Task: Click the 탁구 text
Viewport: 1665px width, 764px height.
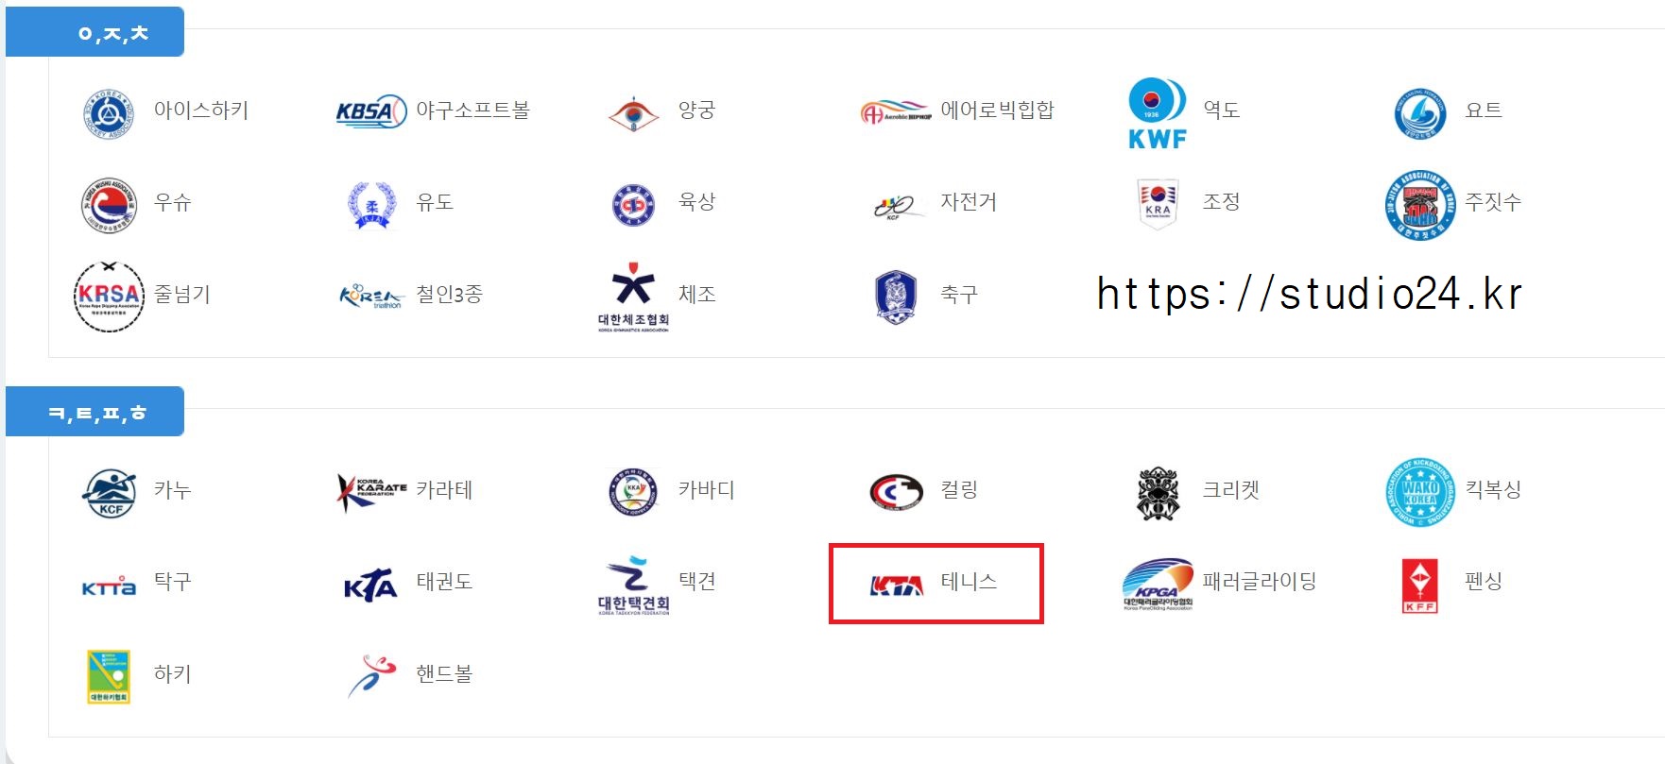Action: pyautogui.click(x=173, y=582)
